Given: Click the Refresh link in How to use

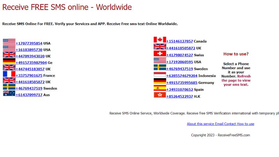Looking at the screenshot, I should pos(244,76).
